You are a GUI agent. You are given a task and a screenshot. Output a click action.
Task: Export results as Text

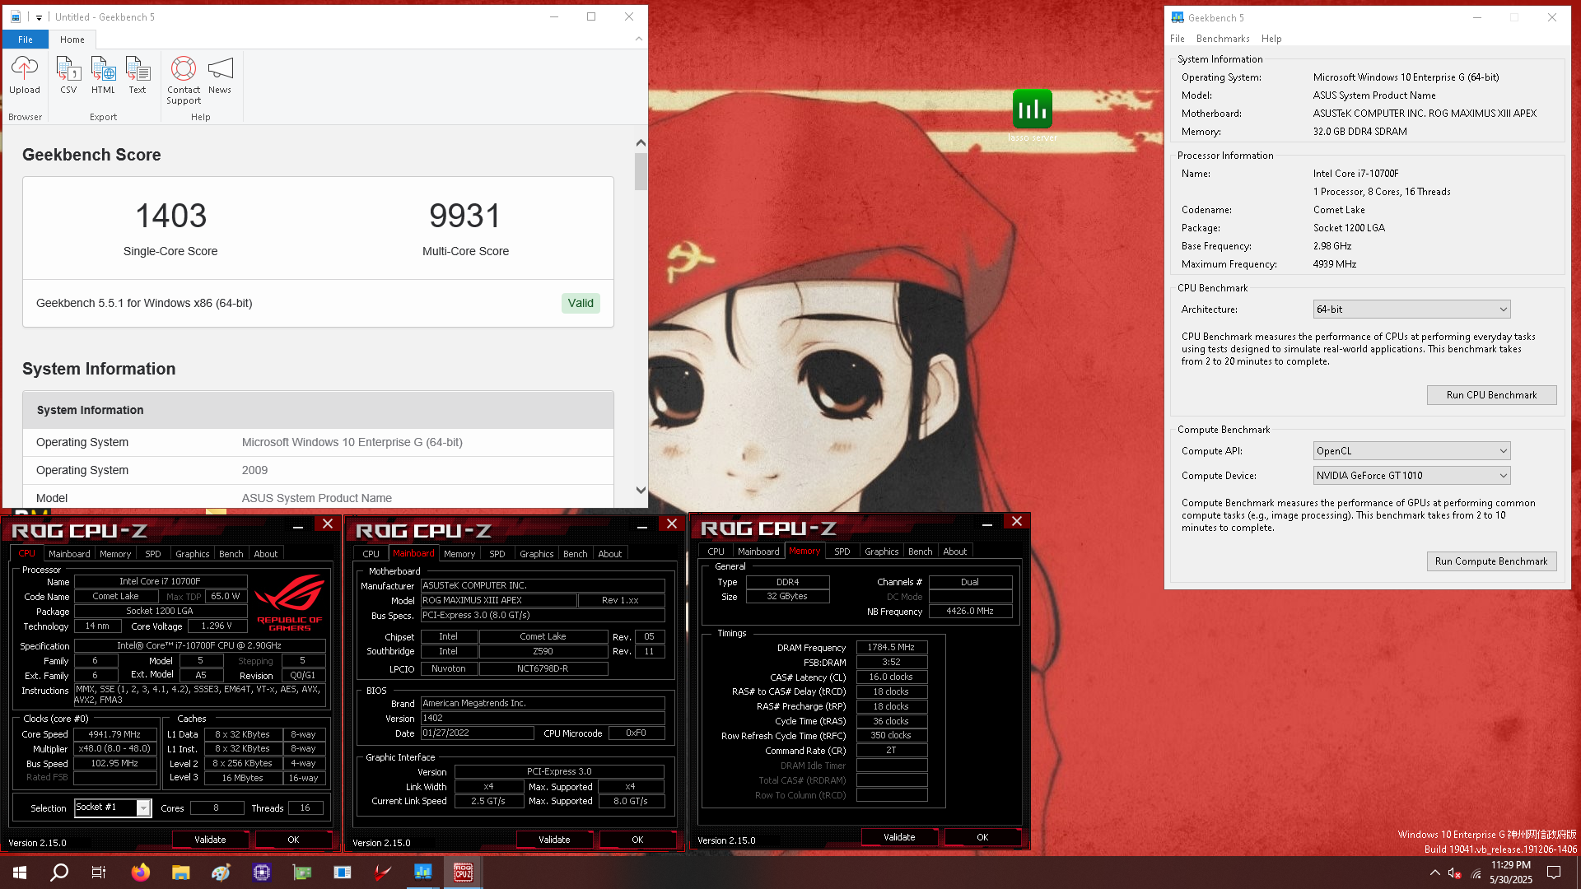[x=138, y=76]
